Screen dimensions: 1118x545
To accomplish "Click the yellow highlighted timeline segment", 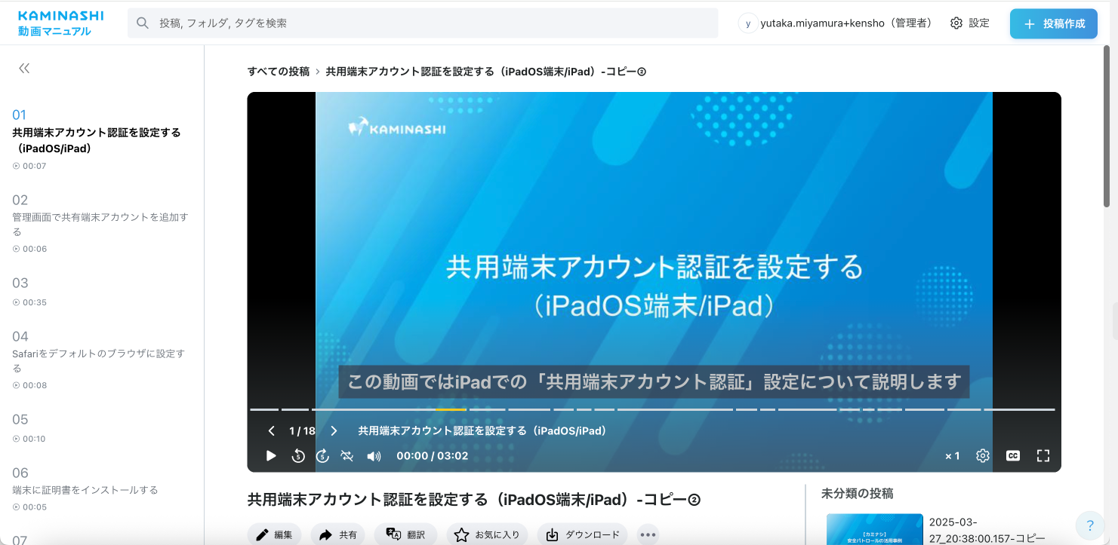I will point(451,409).
